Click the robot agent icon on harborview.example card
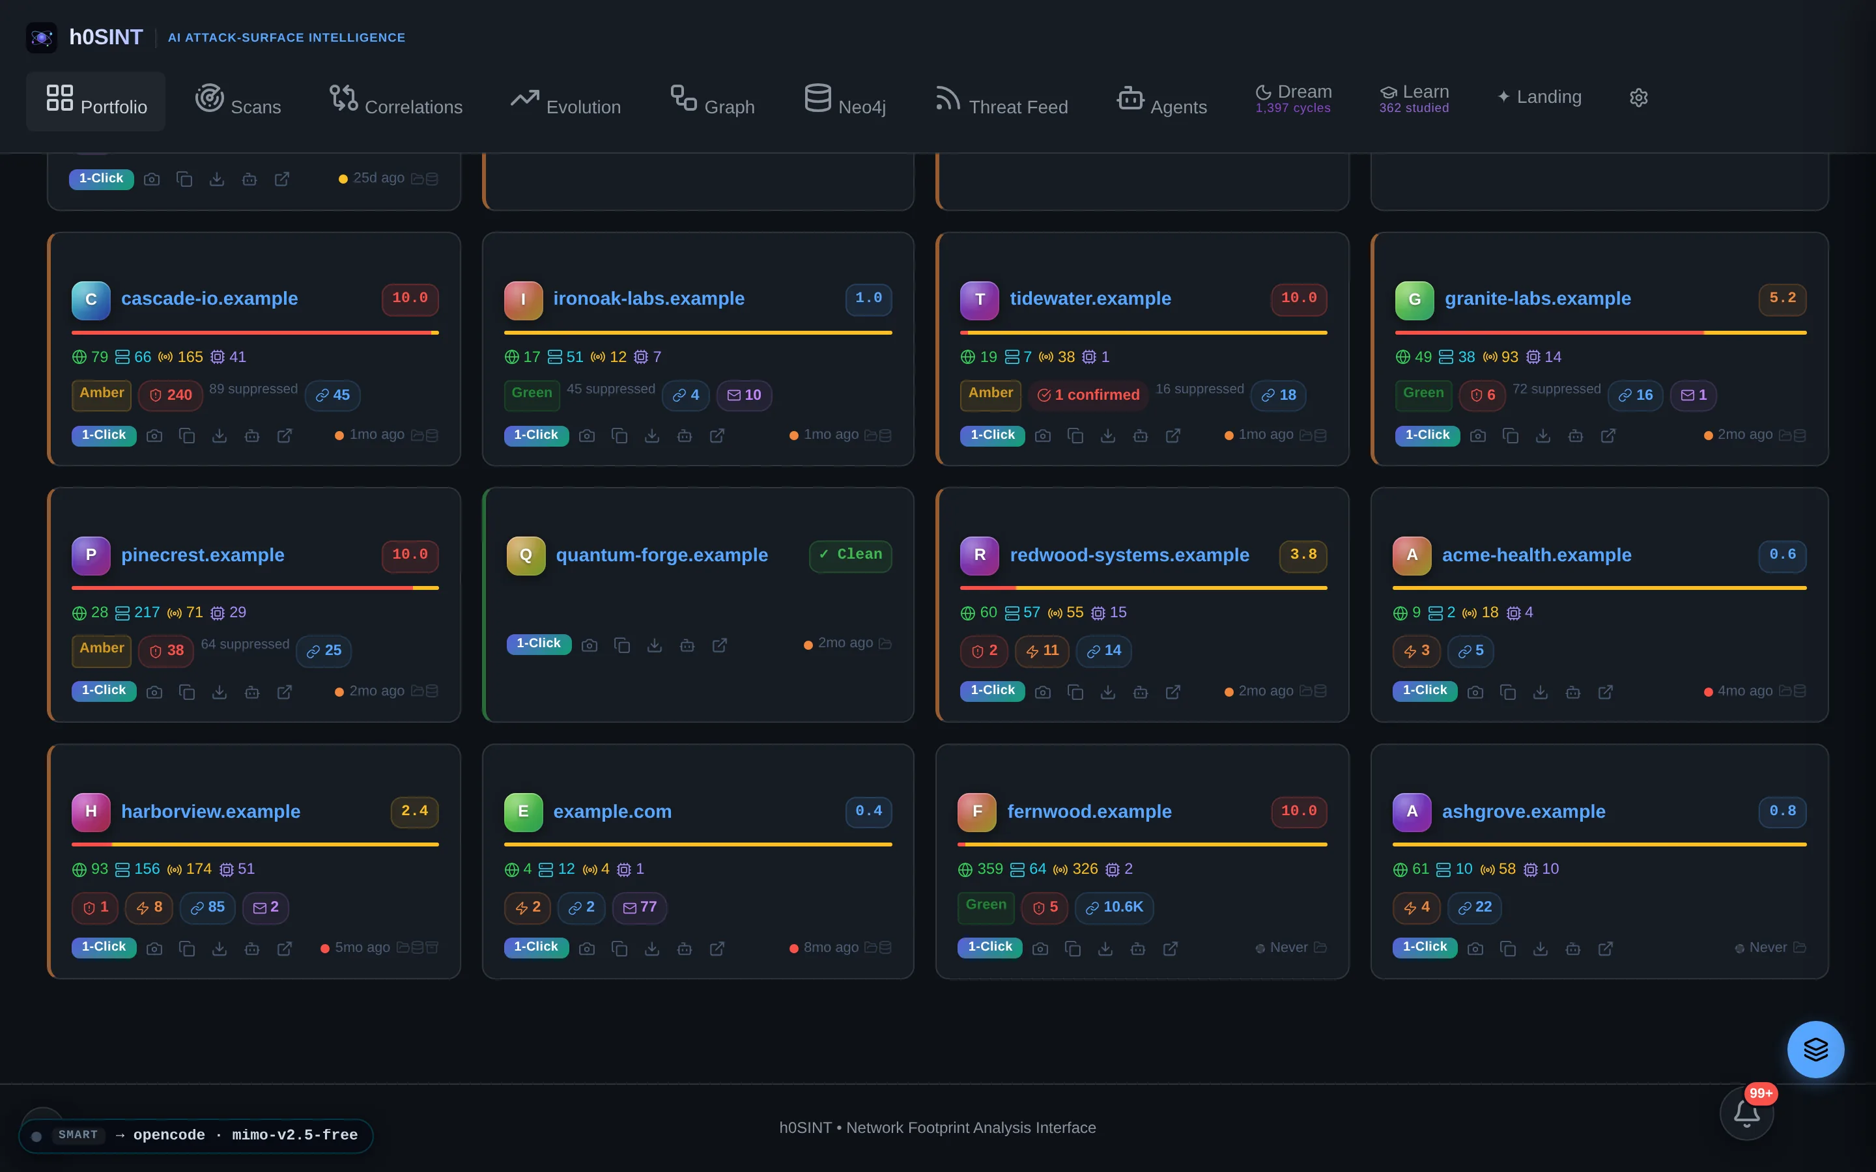Viewport: 1876px width, 1172px height. pos(252,948)
